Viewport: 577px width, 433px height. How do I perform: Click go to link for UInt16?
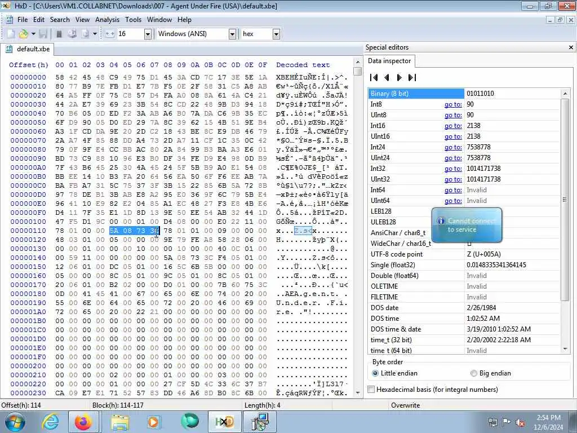tap(453, 136)
